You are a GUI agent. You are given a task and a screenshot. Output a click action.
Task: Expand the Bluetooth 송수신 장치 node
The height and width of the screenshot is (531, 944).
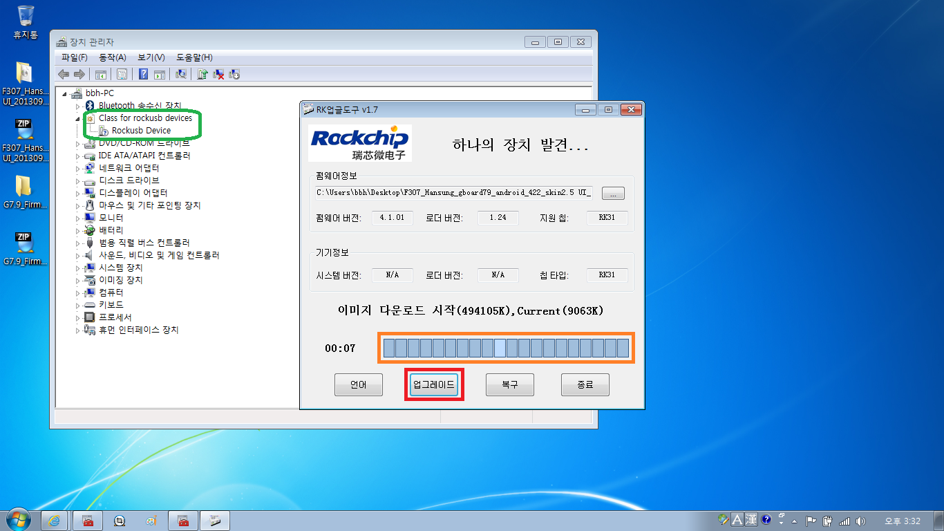(78, 106)
